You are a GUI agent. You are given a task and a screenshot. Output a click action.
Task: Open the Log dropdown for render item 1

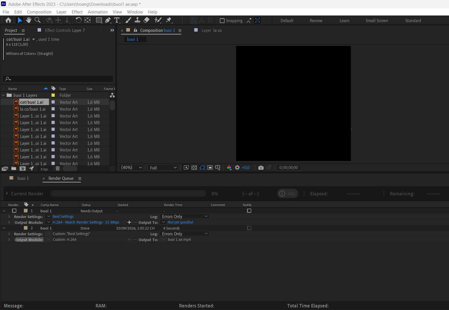point(184,216)
